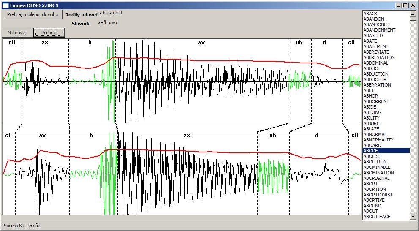This screenshot has height=231, width=419.
Task: Click the 'uh' phoneme label in bottom waveform
Action: point(273,136)
